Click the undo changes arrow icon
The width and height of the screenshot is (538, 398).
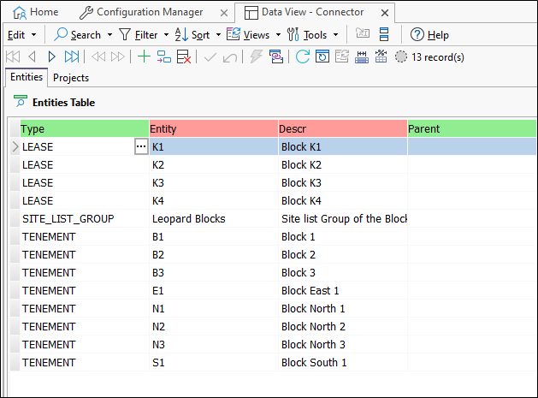pos(229,57)
